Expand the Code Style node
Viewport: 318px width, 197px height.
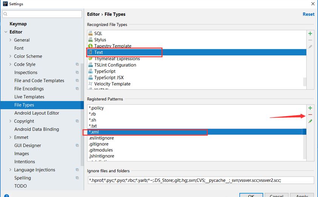pyautogui.click(x=10, y=64)
